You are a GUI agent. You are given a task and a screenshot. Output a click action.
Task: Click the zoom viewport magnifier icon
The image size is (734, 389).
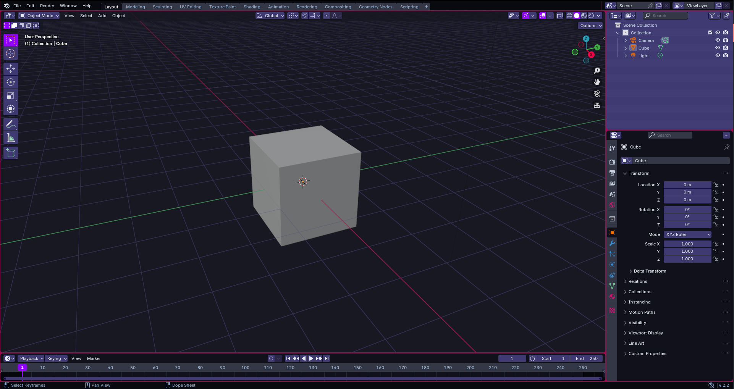(x=597, y=71)
